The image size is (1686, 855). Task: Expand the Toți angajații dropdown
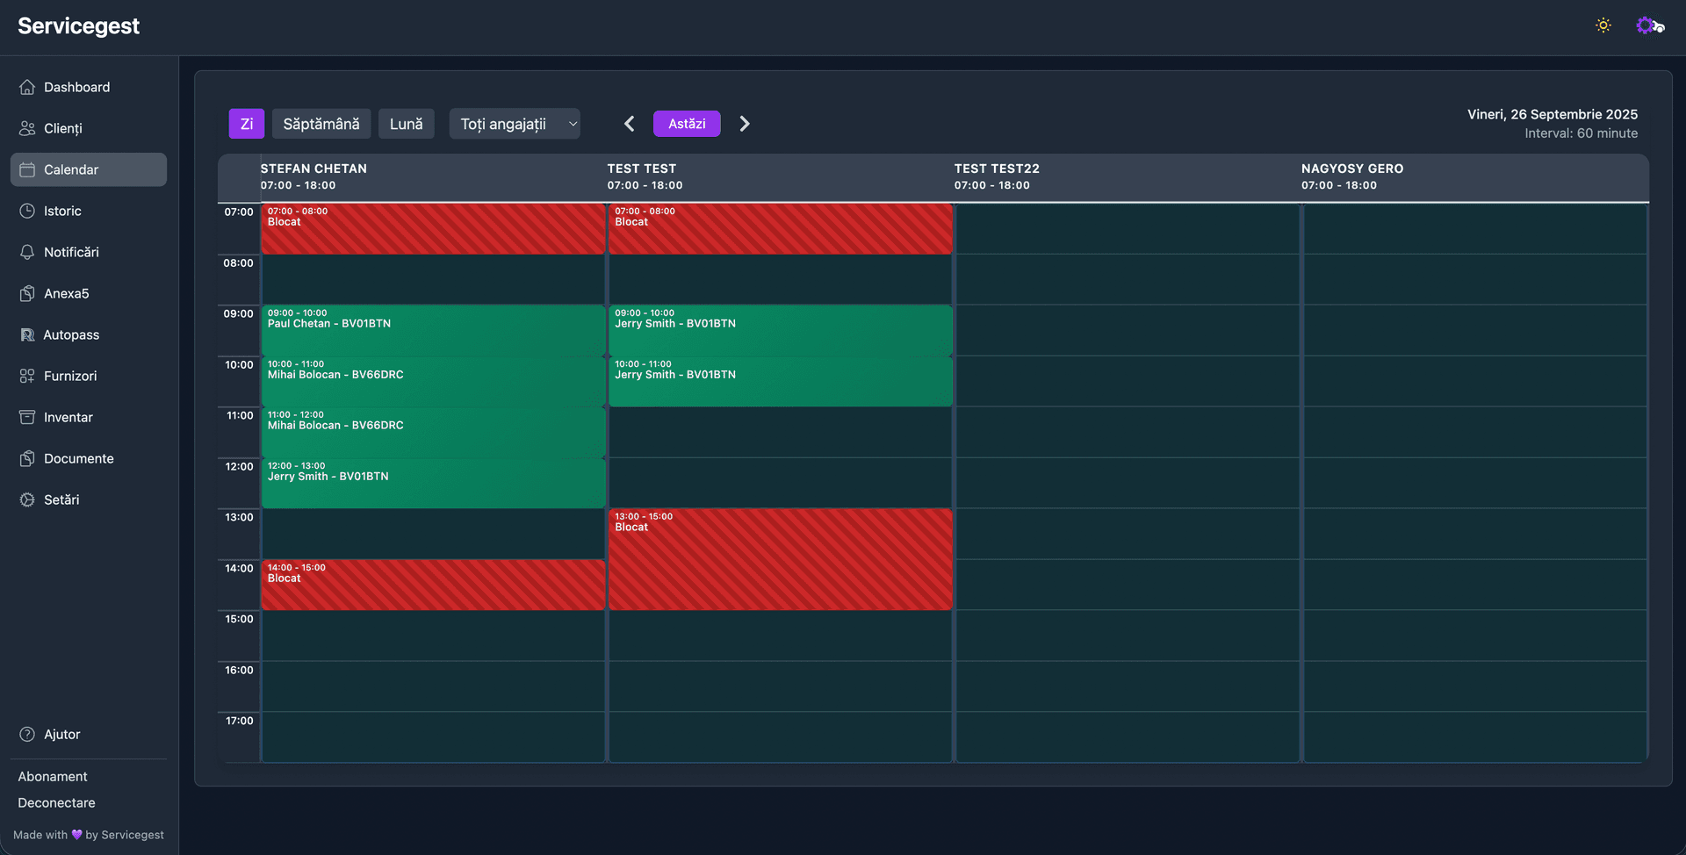515,124
